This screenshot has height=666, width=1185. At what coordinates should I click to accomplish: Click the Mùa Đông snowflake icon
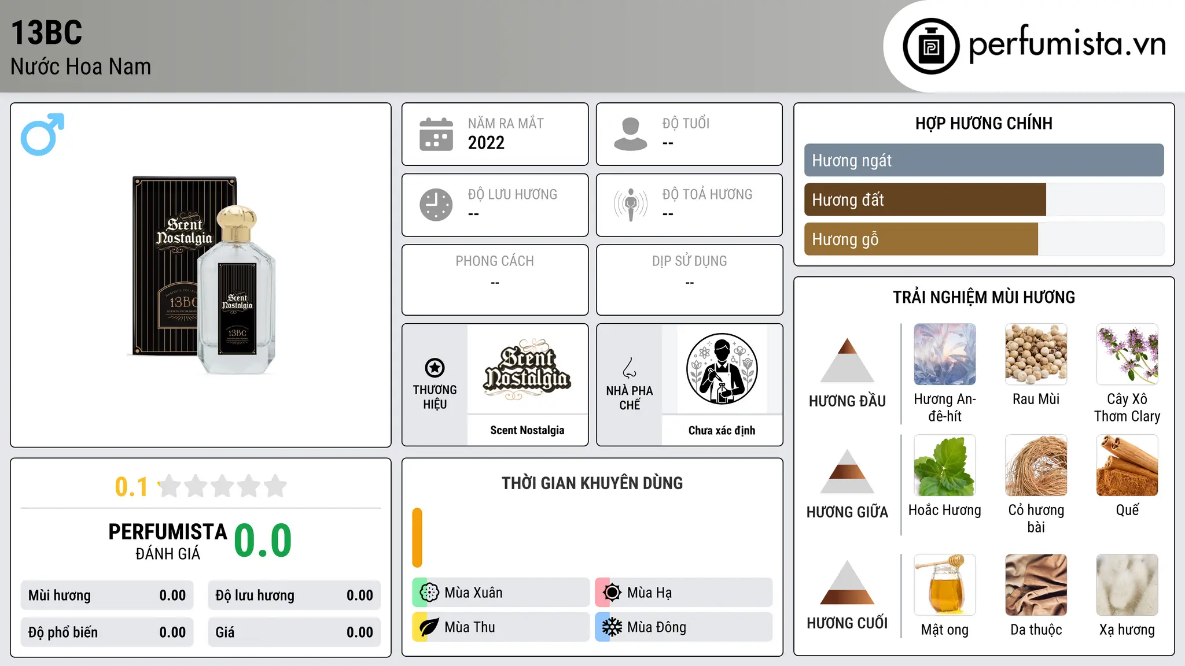pyautogui.click(x=612, y=627)
